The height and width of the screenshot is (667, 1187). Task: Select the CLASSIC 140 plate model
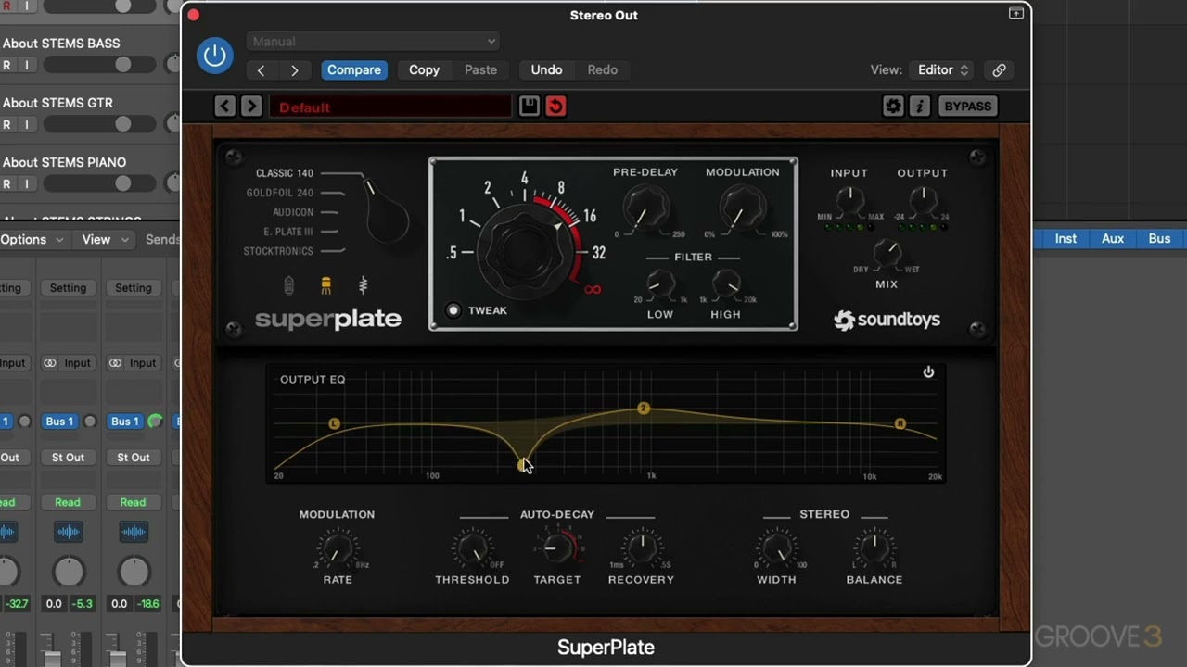coord(285,173)
